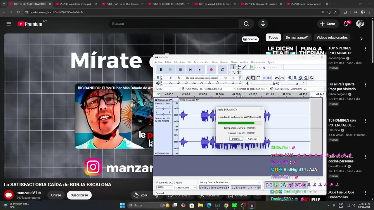Jump to start in the Audacity transport bar
This screenshot has width=374, height=210.
[190, 70]
